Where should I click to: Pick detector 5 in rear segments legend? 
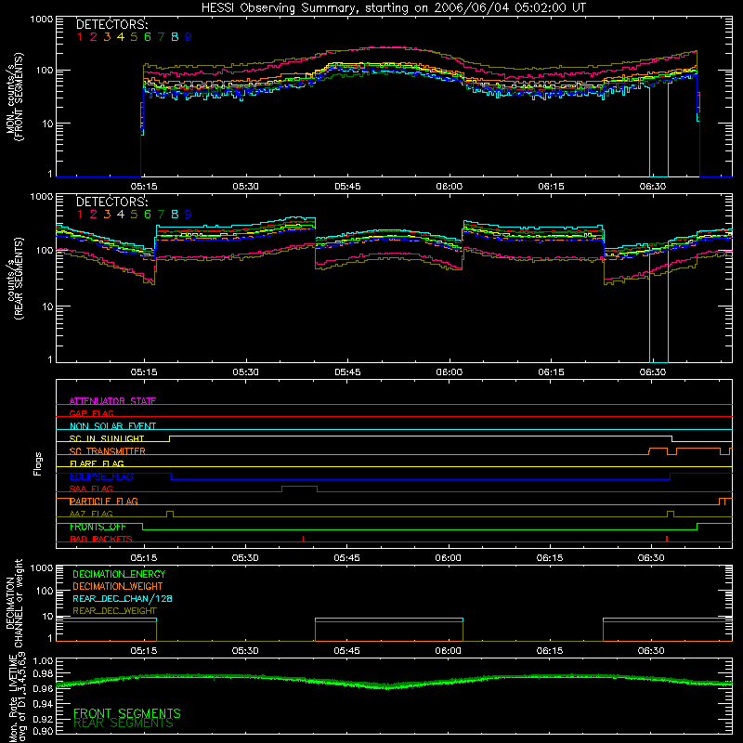point(134,215)
